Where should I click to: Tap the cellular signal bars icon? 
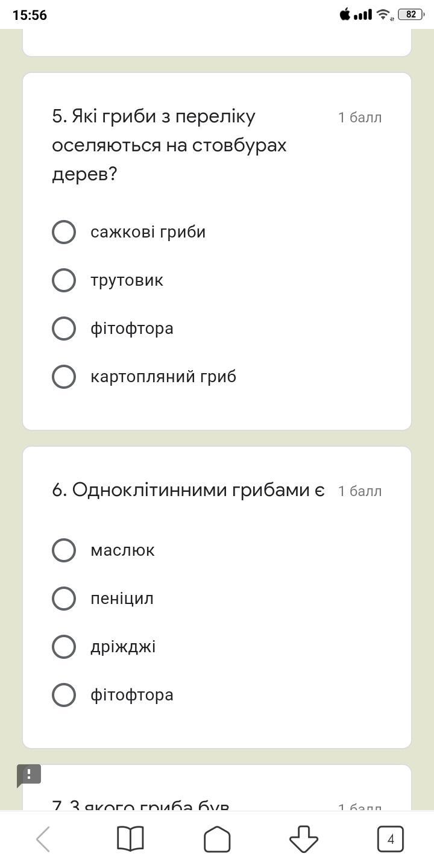(363, 14)
